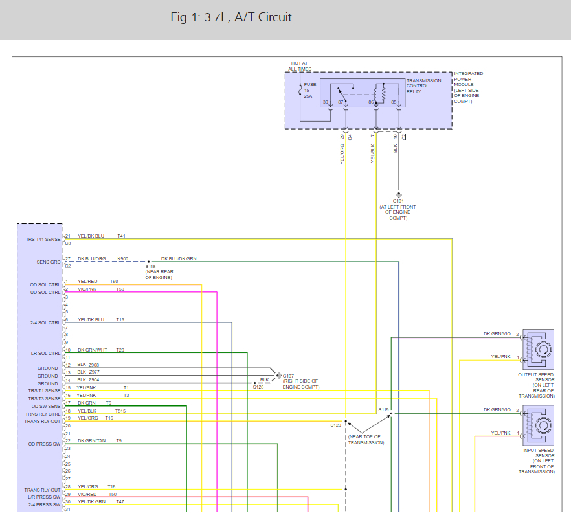Click the 'TRS T41 SENSE' pin label
Image resolution: width=571 pixels, height=520 pixels.
point(42,240)
